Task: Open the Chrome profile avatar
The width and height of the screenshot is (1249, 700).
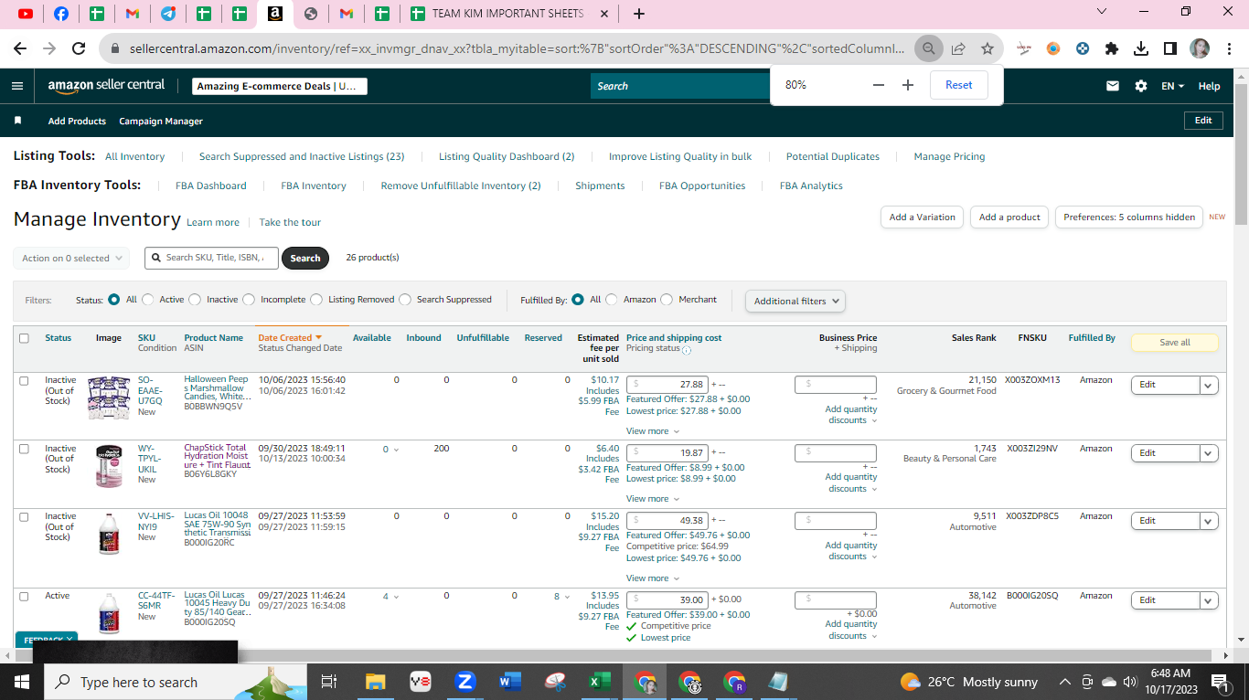Action: [1200, 48]
